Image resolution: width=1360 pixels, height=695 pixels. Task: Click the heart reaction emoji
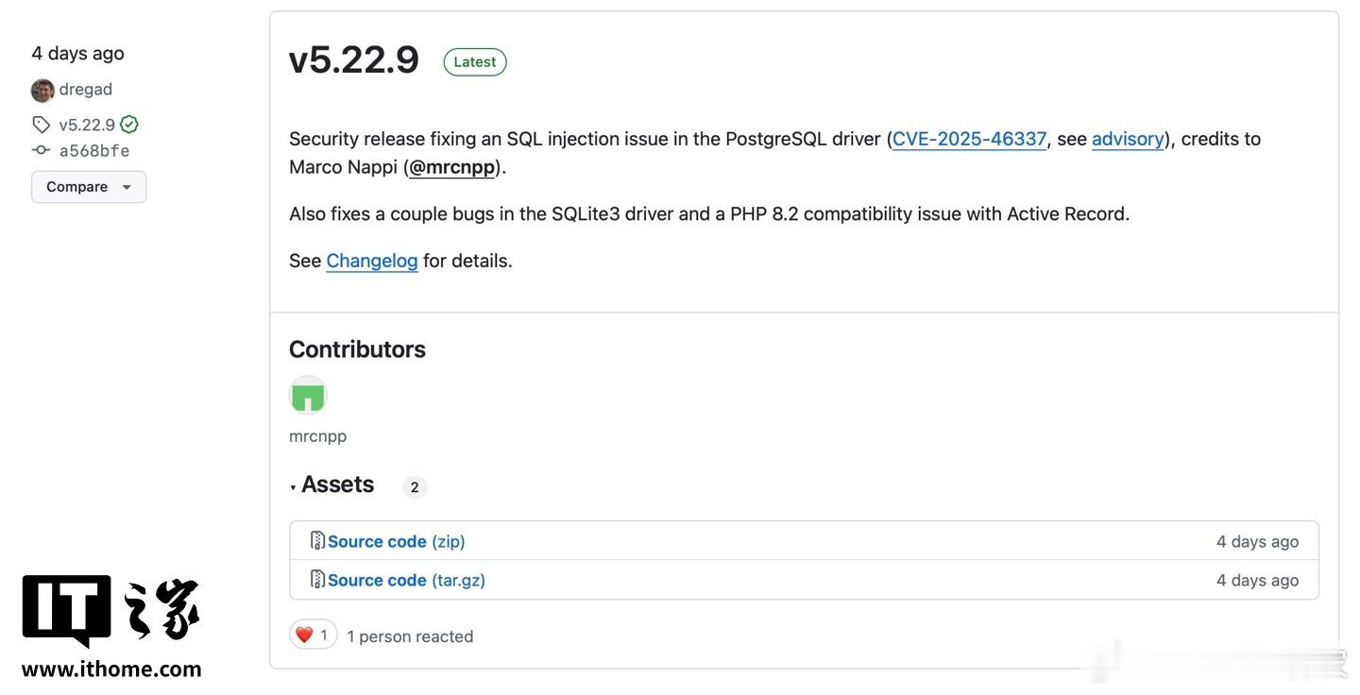[x=304, y=636]
